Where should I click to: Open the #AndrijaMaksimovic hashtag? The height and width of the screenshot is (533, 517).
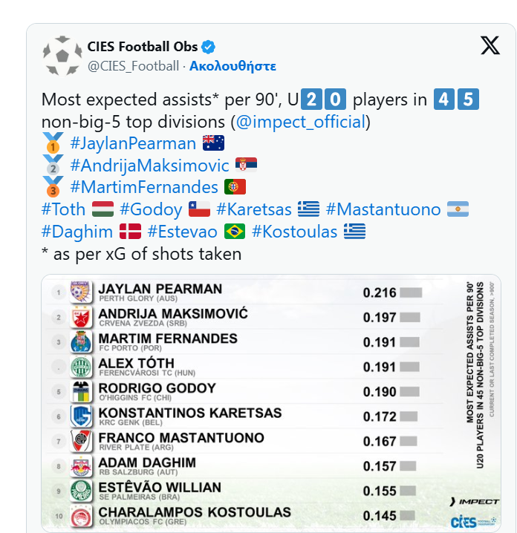(149, 166)
